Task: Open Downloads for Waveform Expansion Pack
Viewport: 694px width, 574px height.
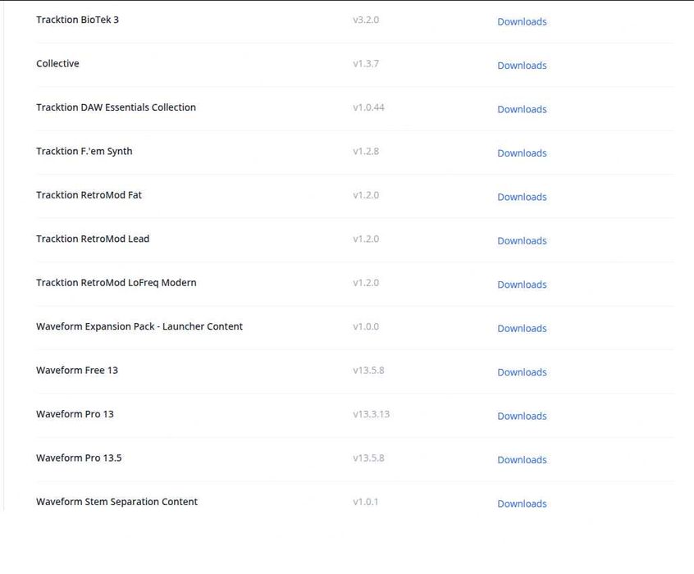Action: click(x=522, y=329)
